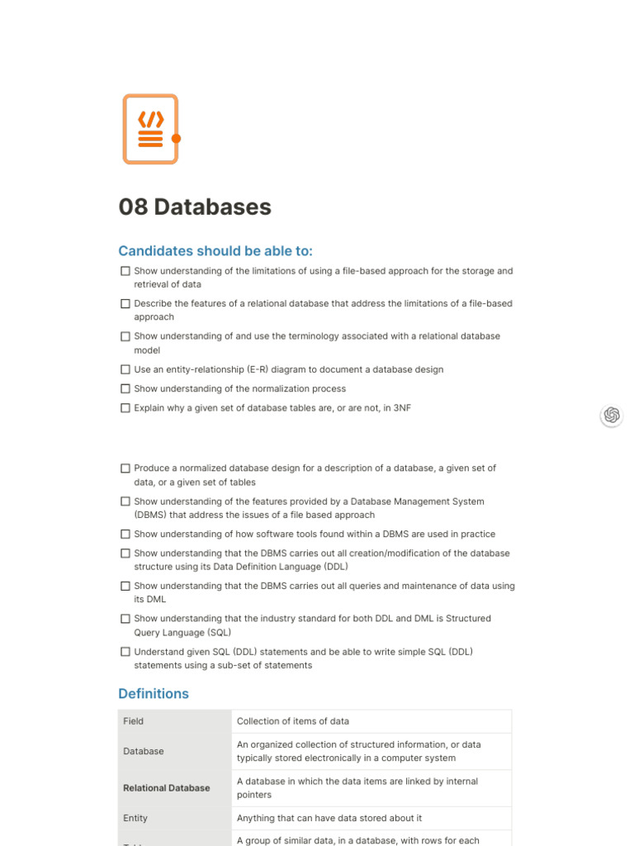Click the floating ChatGPT logo button
Image resolution: width=634 pixels, height=846 pixels.
612,415
